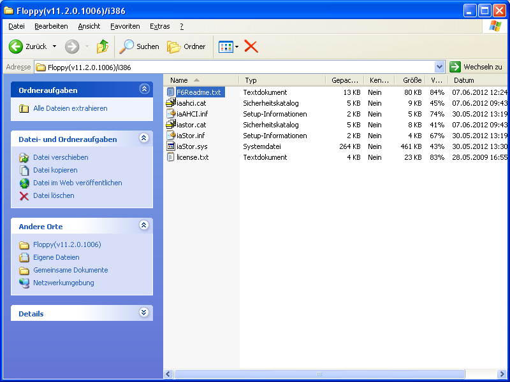This screenshot has width=510, height=382.
Task: Select the iaStor.sys system file icon
Action: (x=171, y=146)
